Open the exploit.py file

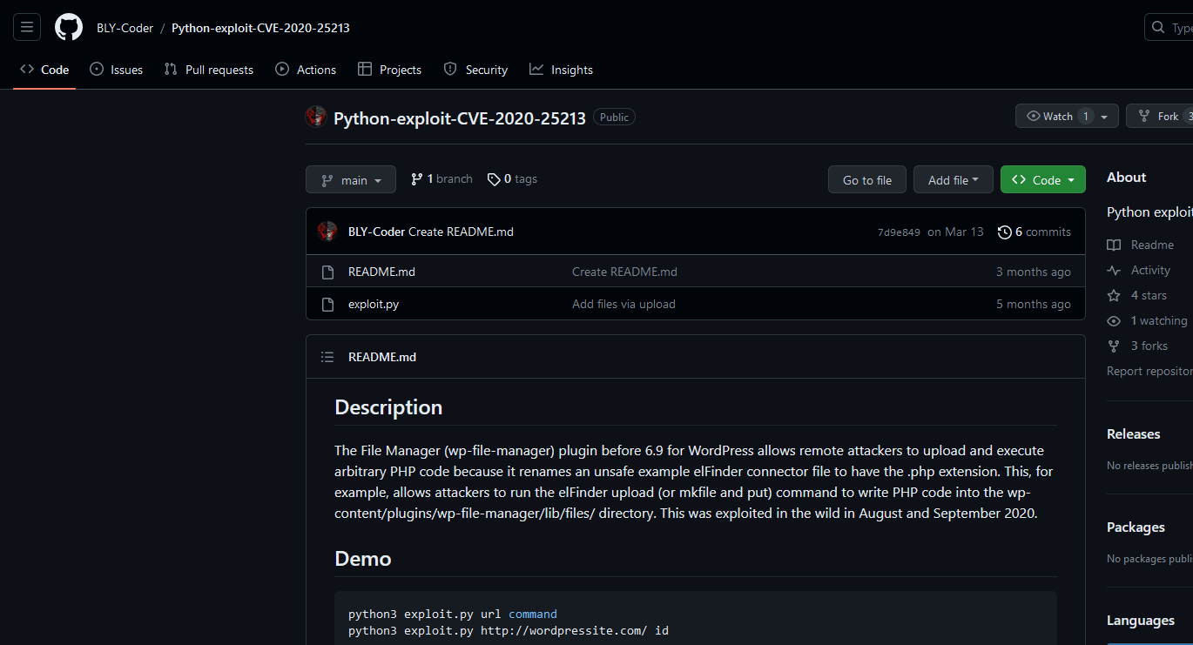374,304
